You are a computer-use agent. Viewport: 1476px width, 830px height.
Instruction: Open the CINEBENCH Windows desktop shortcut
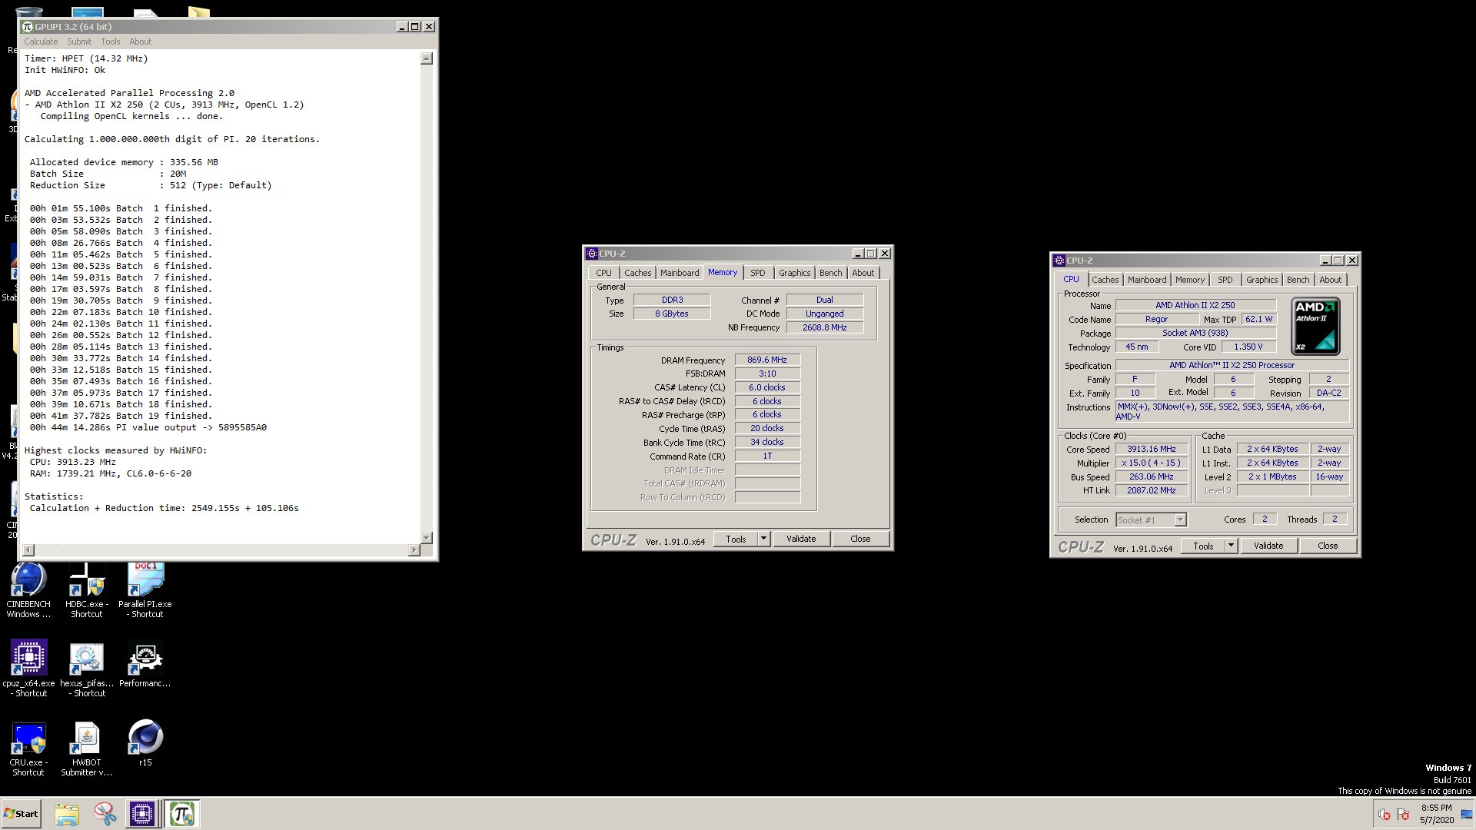coord(28,590)
